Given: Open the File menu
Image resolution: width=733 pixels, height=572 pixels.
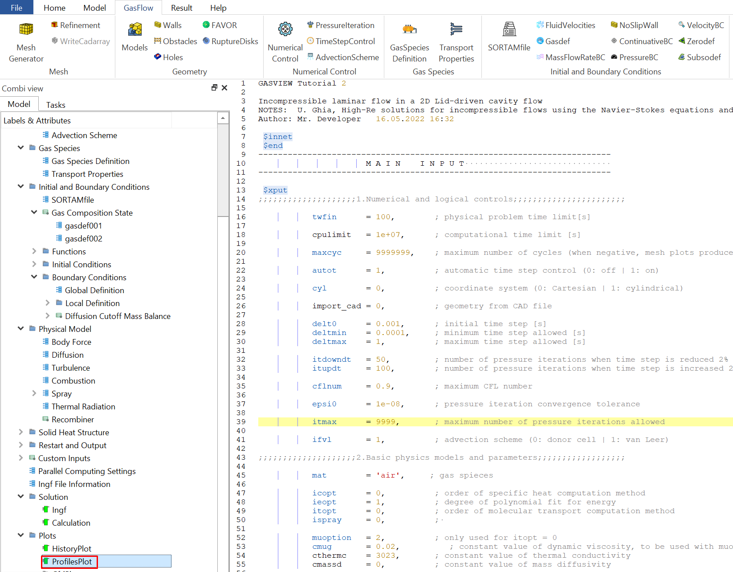Looking at the screenshot, I should pos(16,8).
